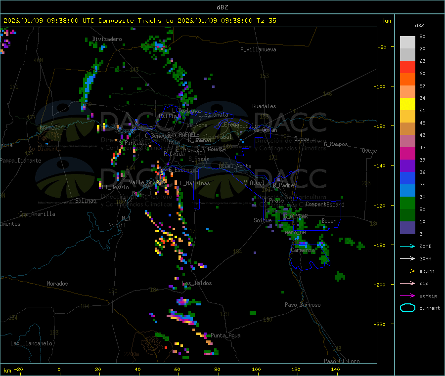Click the 'El_Desvio' place label
The height and width of the screenshot is (376, 445).
[116, 187]
